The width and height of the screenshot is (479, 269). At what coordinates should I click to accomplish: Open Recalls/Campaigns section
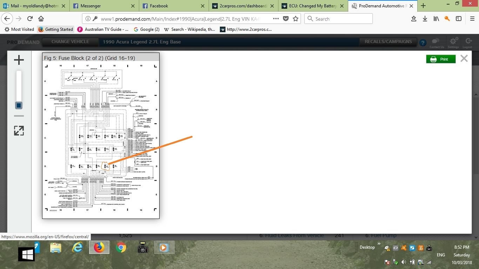[x=388, y=42]
